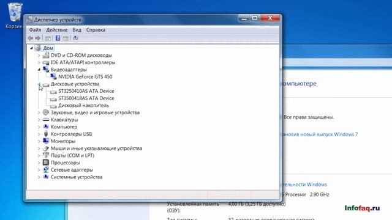The width and height of the screenshot is (392, 220).
Task: Expand IDE ATA/ATAPI контроллеры node
Action: tap(39, 62)
